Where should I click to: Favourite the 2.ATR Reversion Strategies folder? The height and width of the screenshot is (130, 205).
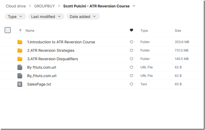point(131,51)
